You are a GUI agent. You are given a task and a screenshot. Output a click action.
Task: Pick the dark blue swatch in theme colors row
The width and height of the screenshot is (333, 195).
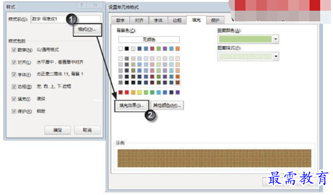coord(139,49)
